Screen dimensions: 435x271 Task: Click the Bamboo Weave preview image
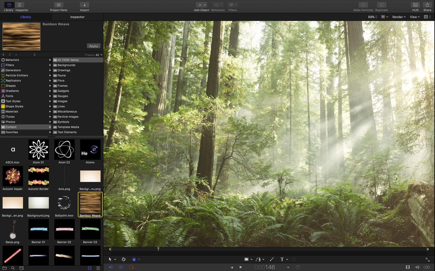point(22,36)
